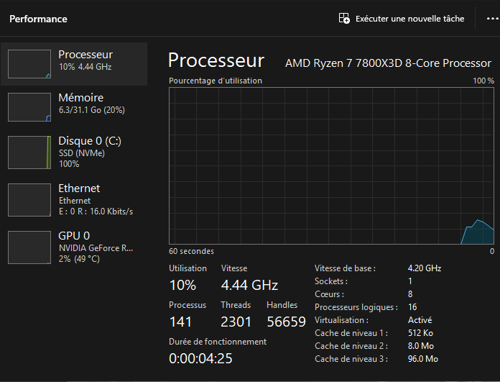Click the Exécuter une nouvelle tâche button
Viewport: 500px width, 382px height.
tap(402, 19)
